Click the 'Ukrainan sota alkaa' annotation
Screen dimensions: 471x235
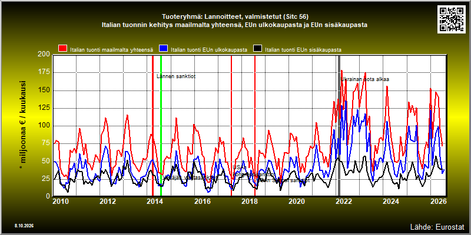point(364,79)
